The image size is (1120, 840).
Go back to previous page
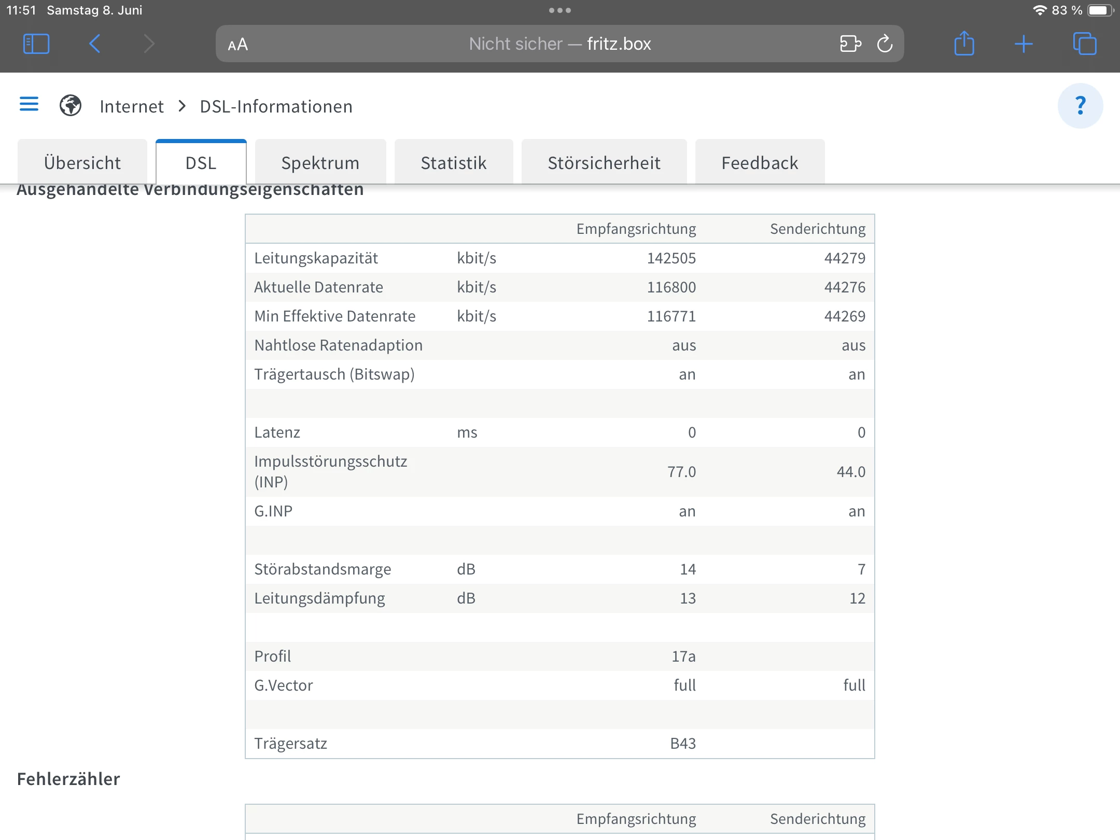tap(95, 44)
